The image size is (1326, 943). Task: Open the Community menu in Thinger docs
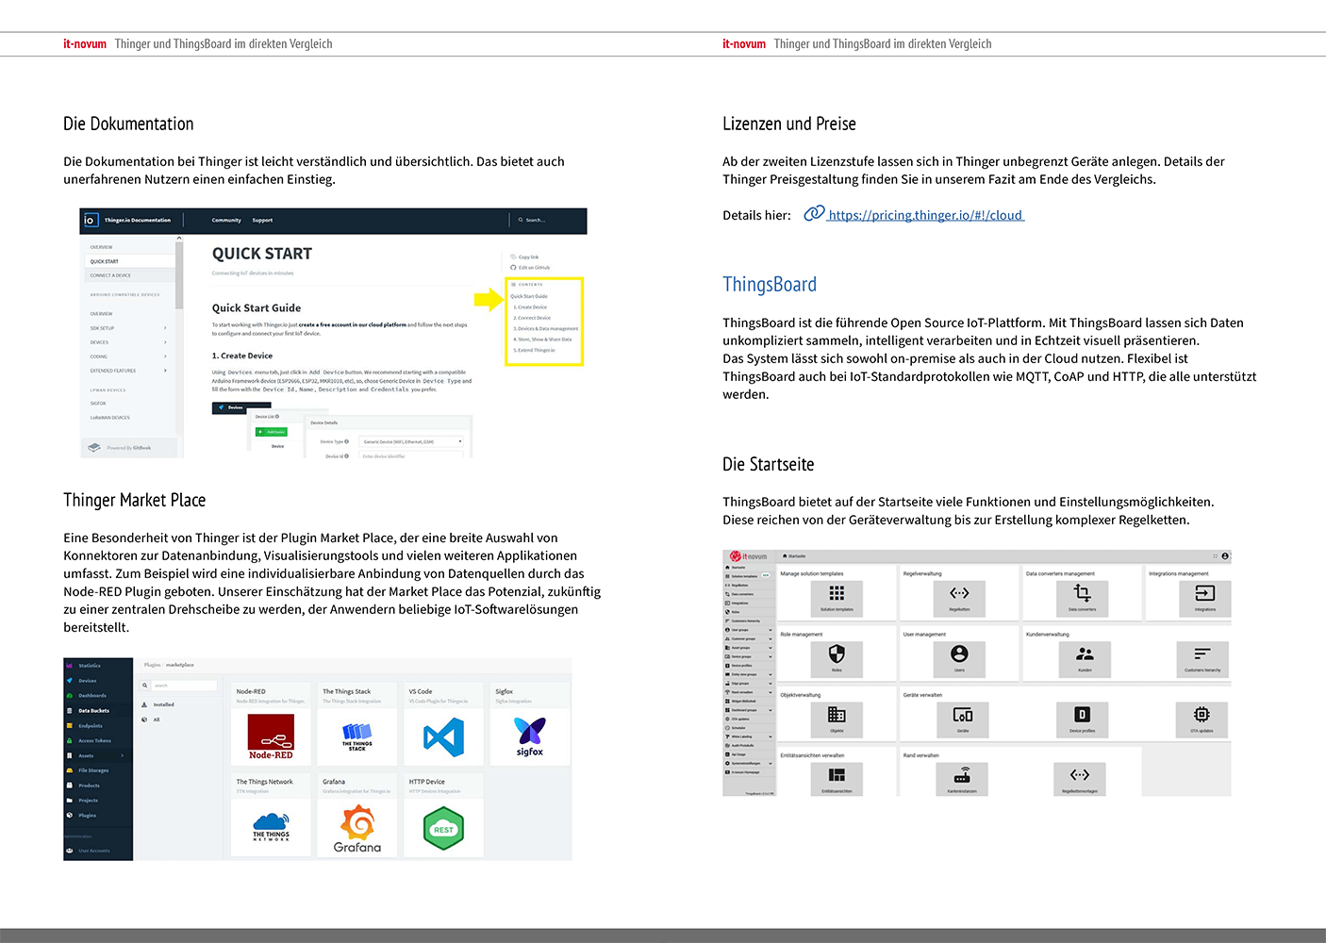pyautogui.click(x=226, y=221)
